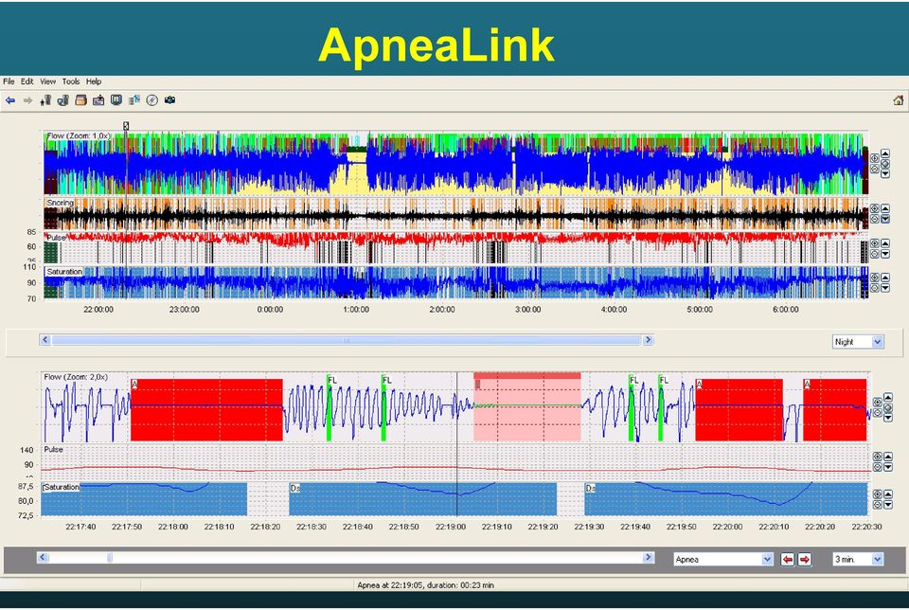909x610 pixels.
Task: Click the overview horizontal scrollbar thumb
Action: (347, 340)
